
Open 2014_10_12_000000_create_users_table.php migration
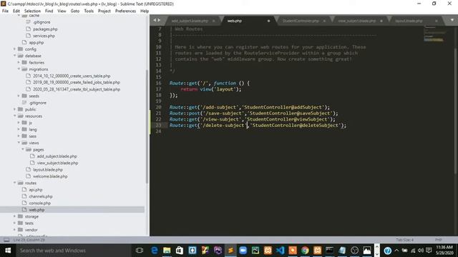click(72, 76)
